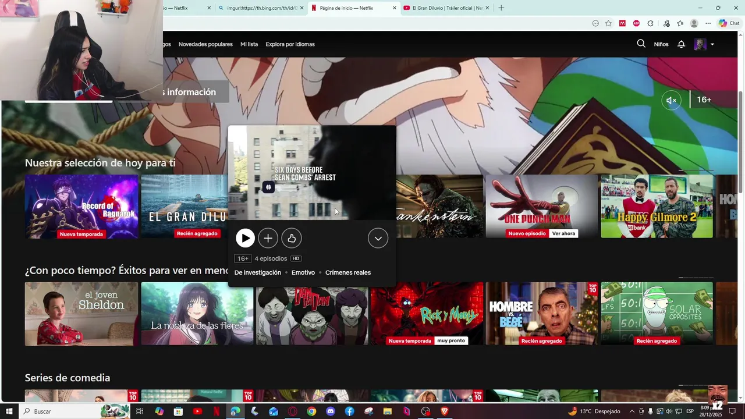Open El joven Sheldon thumbnail
The image size is (745, 419).
[81, 314]
